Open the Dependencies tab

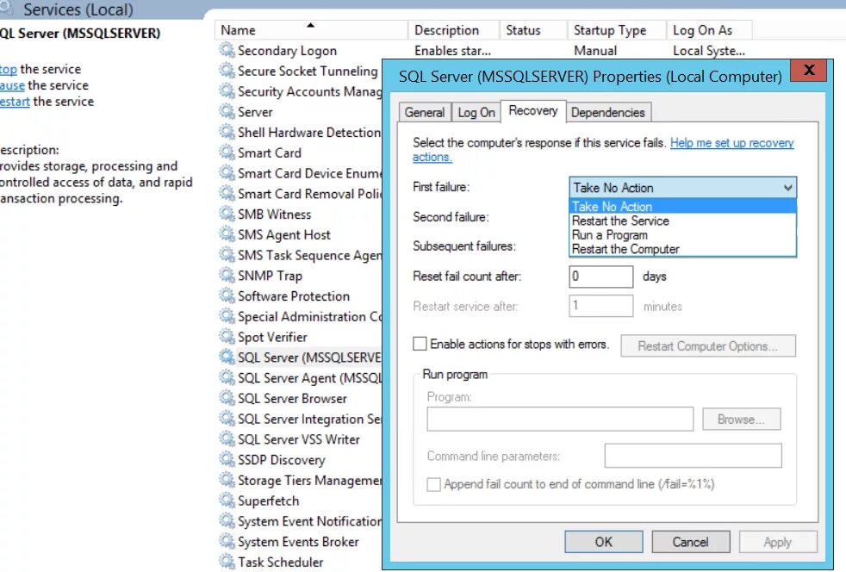tap(608, 112)
